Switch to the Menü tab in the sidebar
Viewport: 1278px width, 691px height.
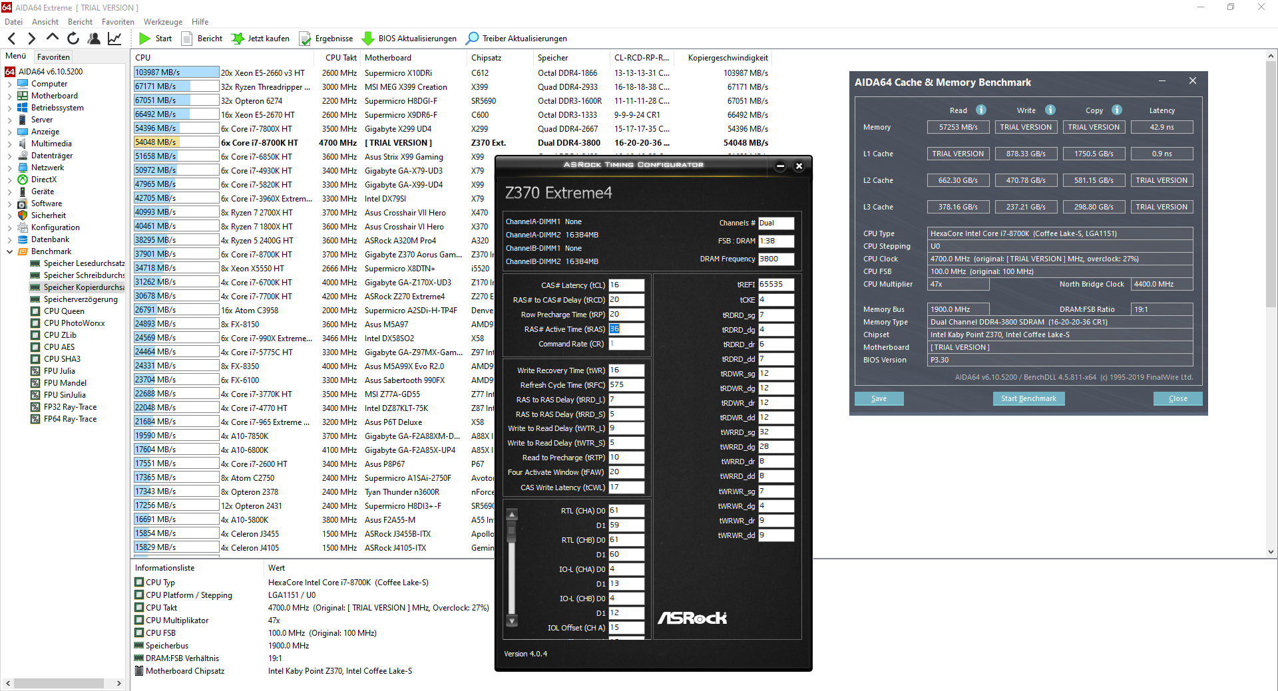[16, 57]
